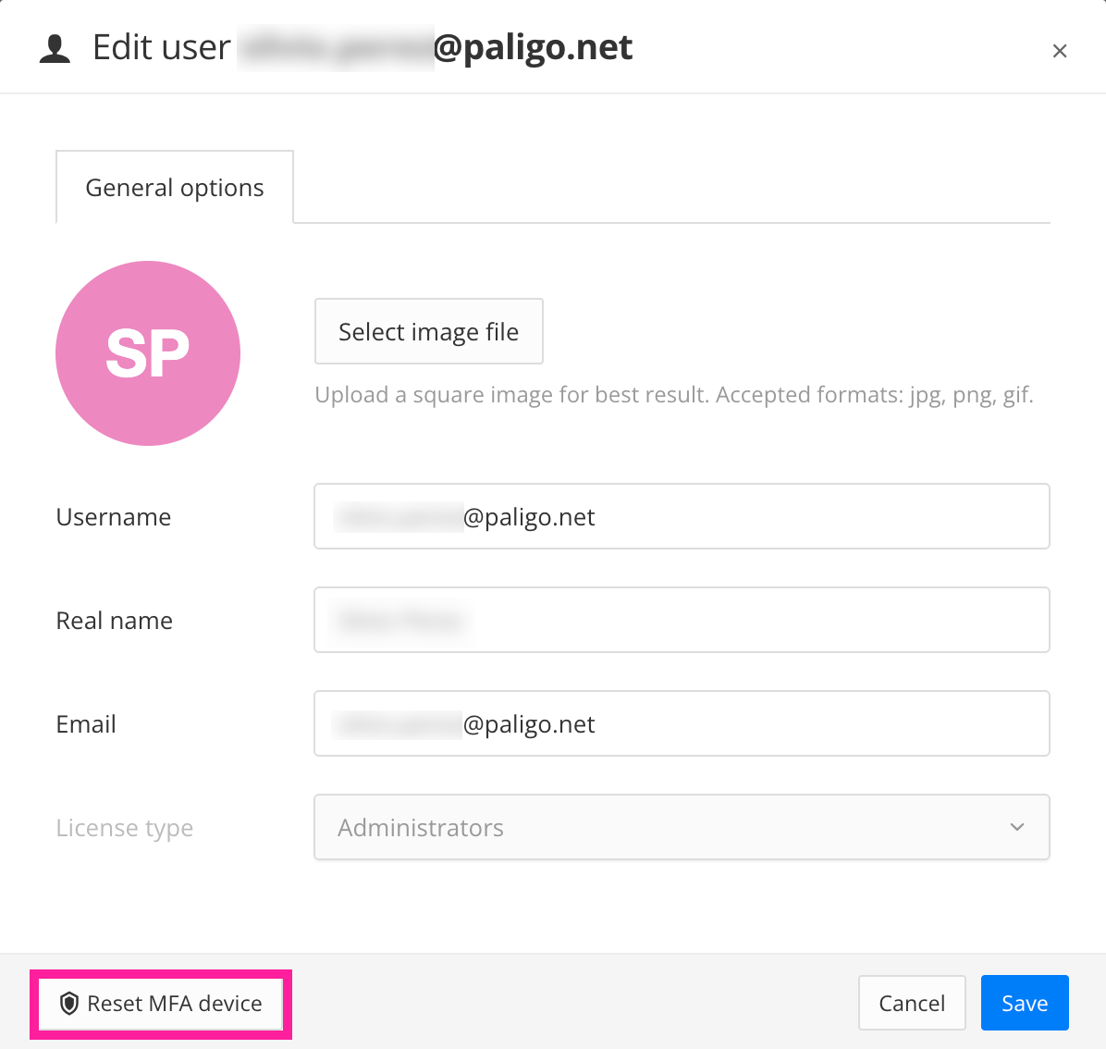Image resolution: width=1106 pixels, height=1049 pixels.
Task: Select the Username field ending in paligo.net
Action: [x=682, y=516]
